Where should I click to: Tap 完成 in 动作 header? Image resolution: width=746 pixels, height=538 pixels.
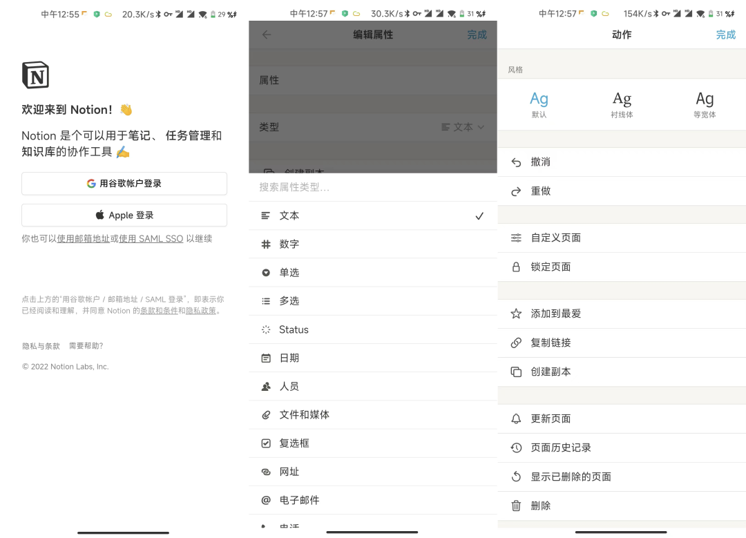pyautogui.click(x=725, y=35)
